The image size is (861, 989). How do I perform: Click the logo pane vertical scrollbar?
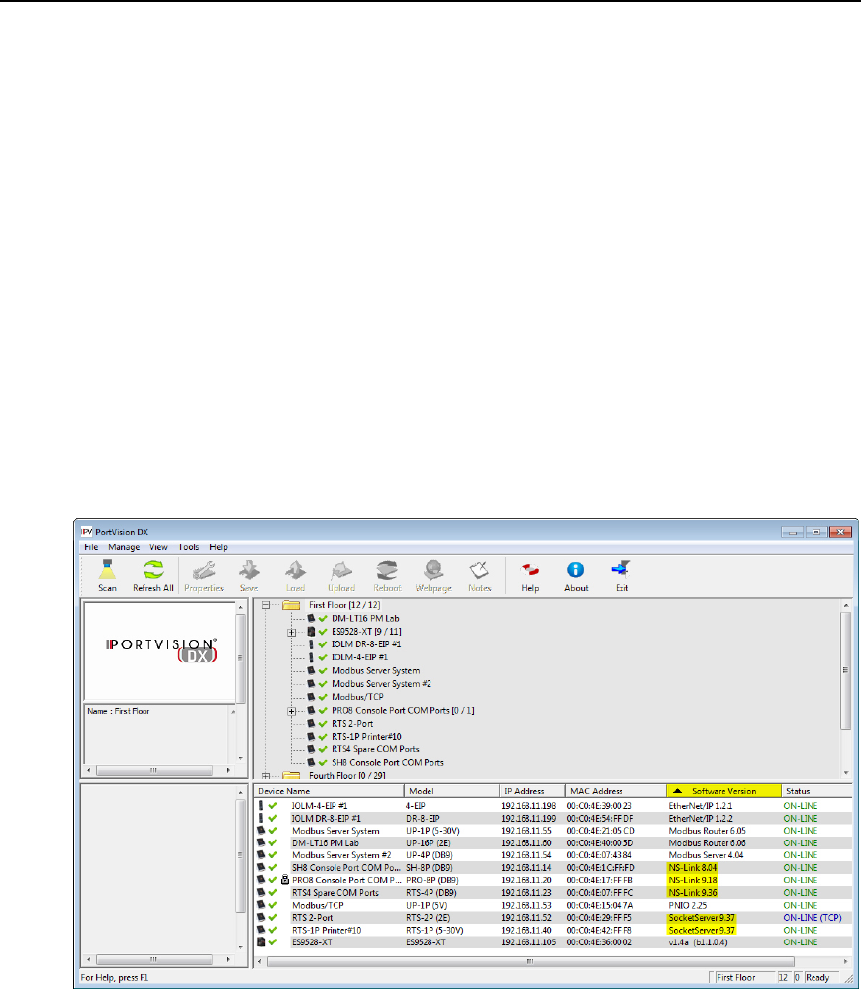coord(239,658)
